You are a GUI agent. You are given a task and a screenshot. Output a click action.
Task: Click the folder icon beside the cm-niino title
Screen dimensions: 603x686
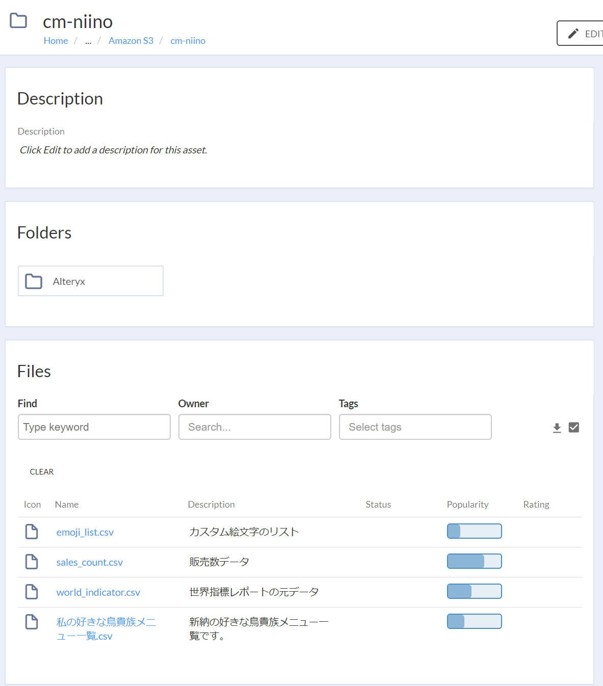click(x=18, y=20)
